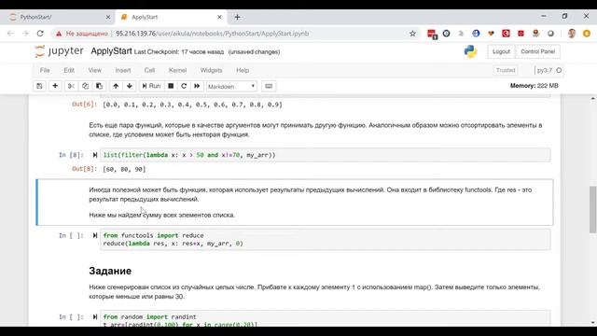Viewport: 597px width, 336px height.
Task: Click the Задание heading
Action: [110, 271]
